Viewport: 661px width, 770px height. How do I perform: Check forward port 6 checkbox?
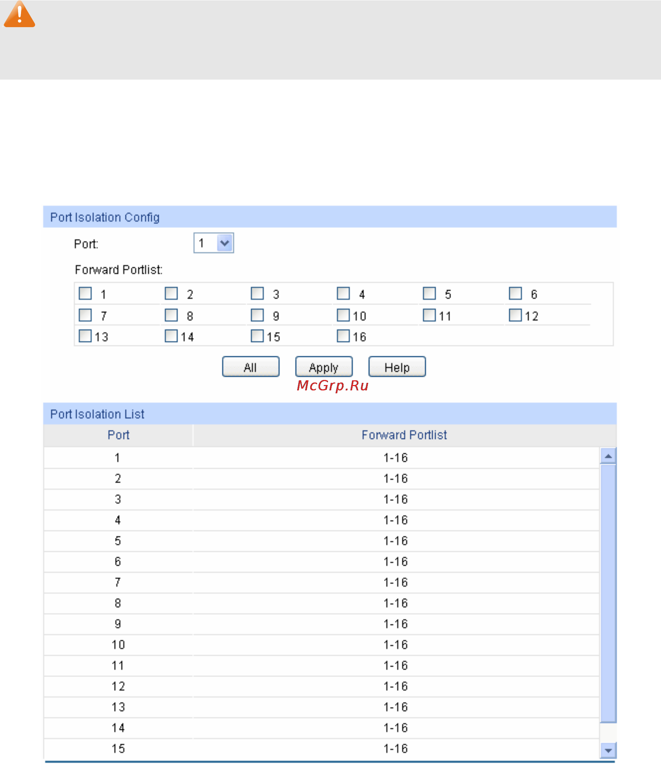pos(515,293)
